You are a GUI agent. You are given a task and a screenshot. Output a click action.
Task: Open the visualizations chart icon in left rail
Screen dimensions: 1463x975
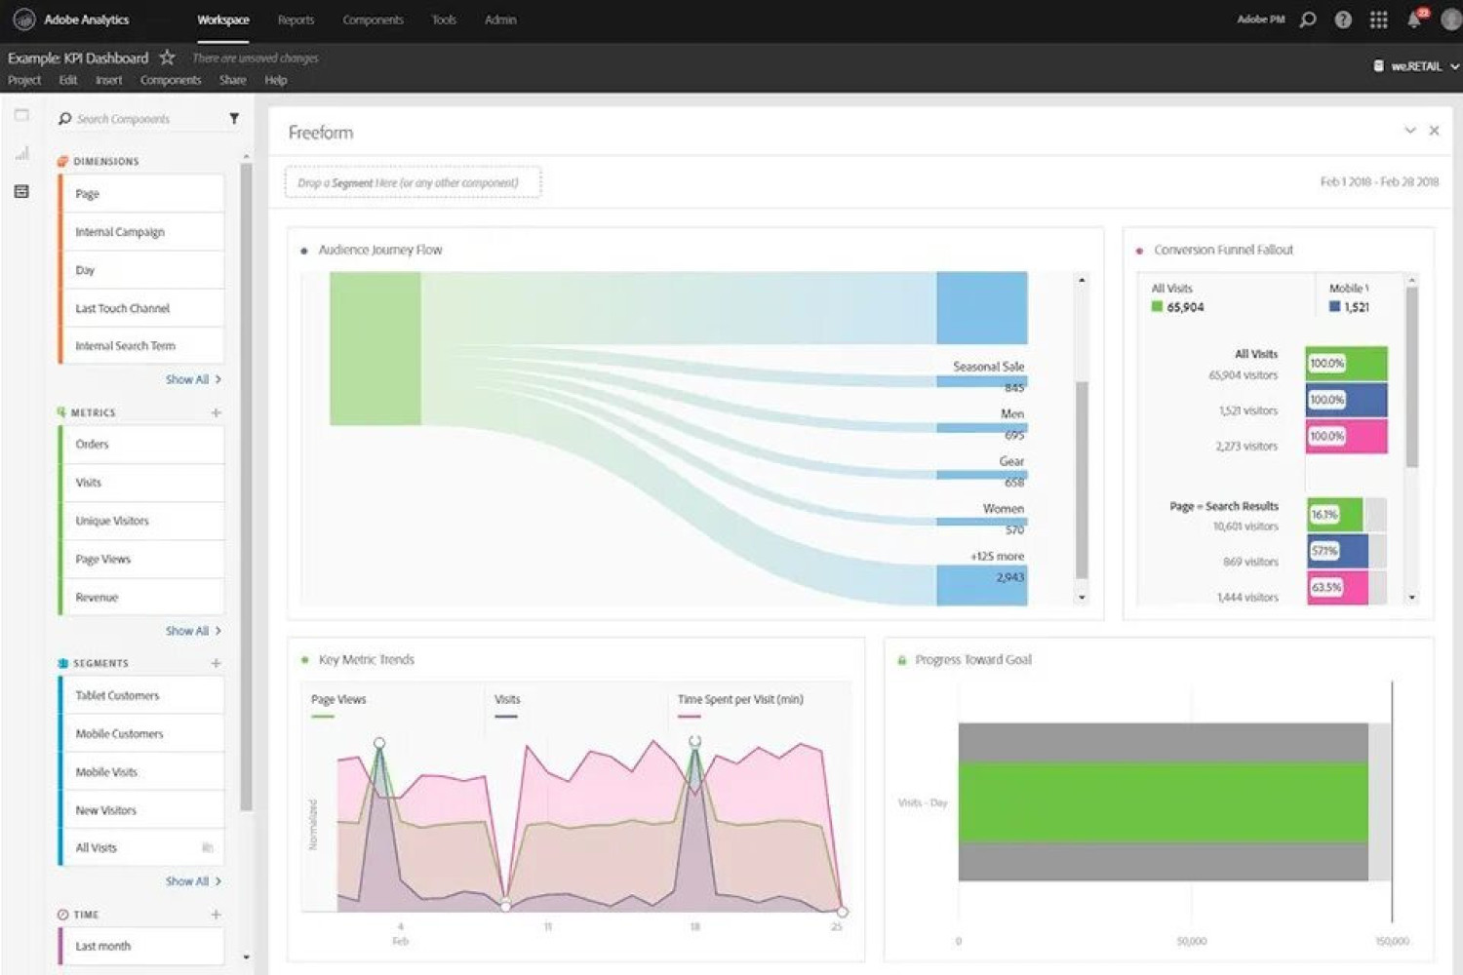(21, 153)
